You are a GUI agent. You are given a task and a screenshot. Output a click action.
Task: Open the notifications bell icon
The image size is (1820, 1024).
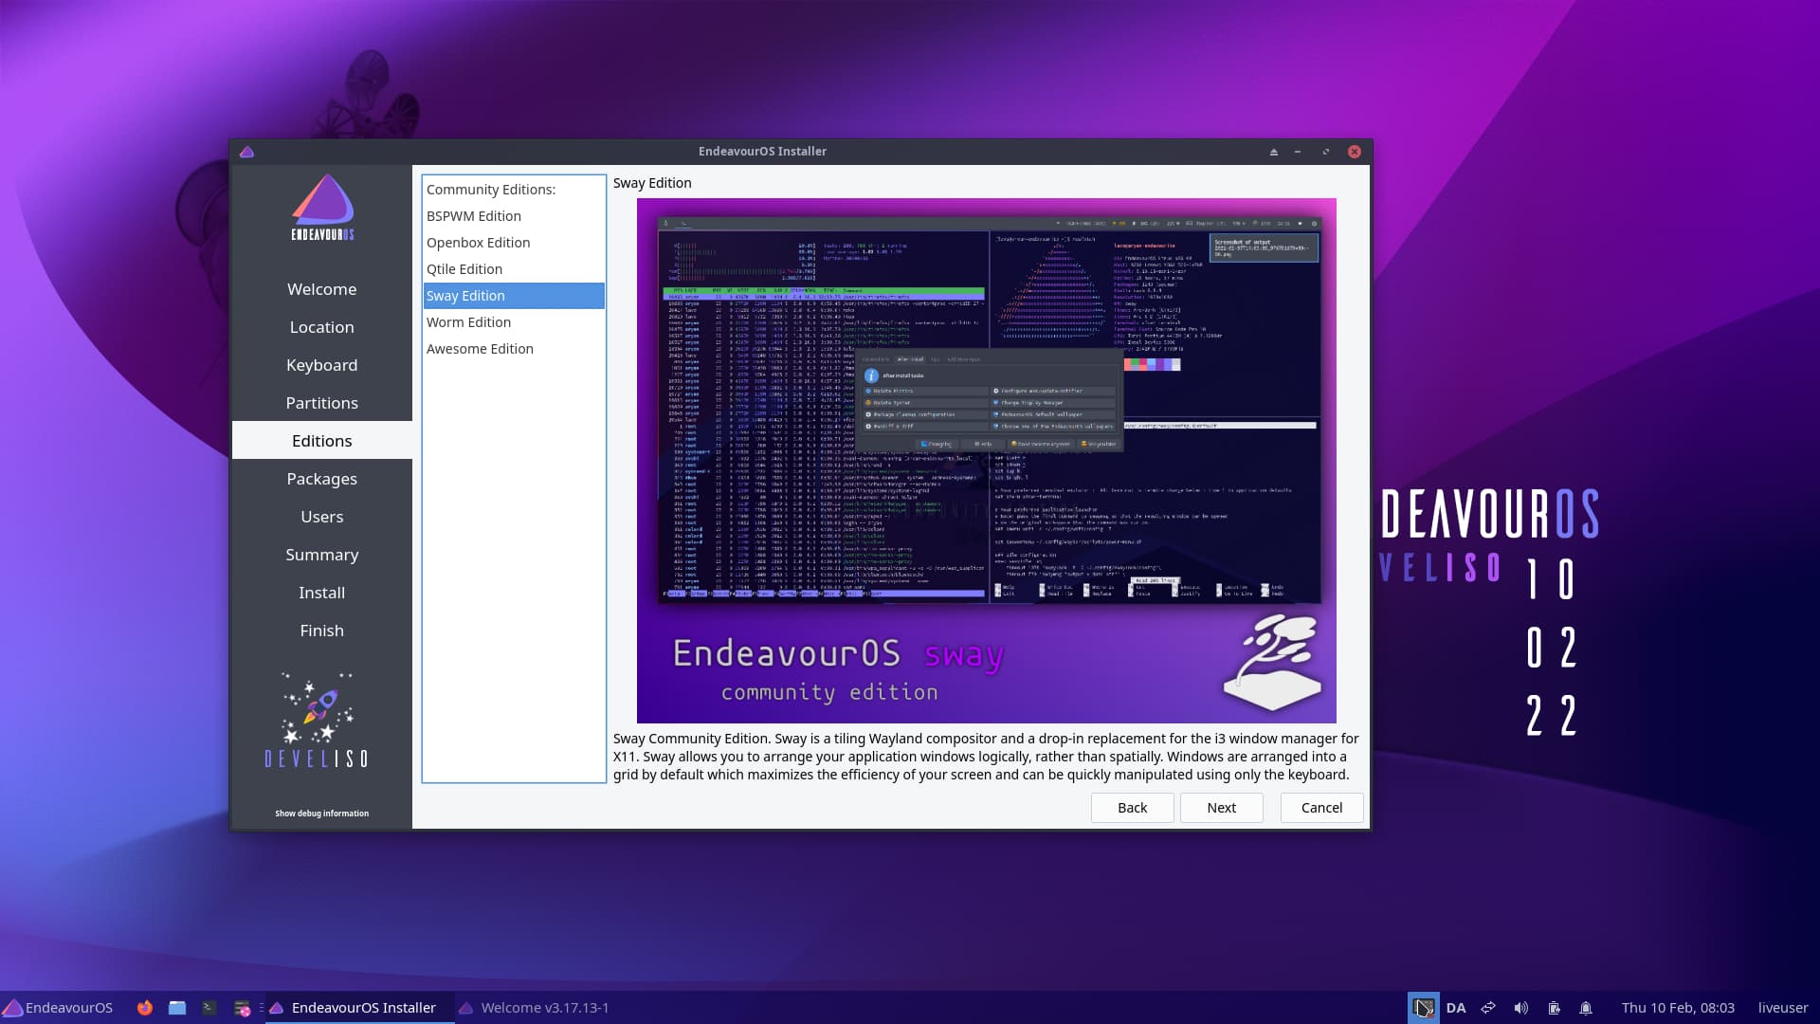[1586, 1008]
